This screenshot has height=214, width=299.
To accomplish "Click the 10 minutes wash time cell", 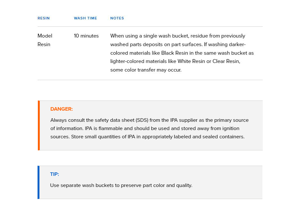I will coord(86,36).
